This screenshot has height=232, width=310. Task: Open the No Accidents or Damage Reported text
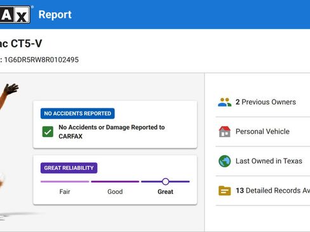(112, 132)
